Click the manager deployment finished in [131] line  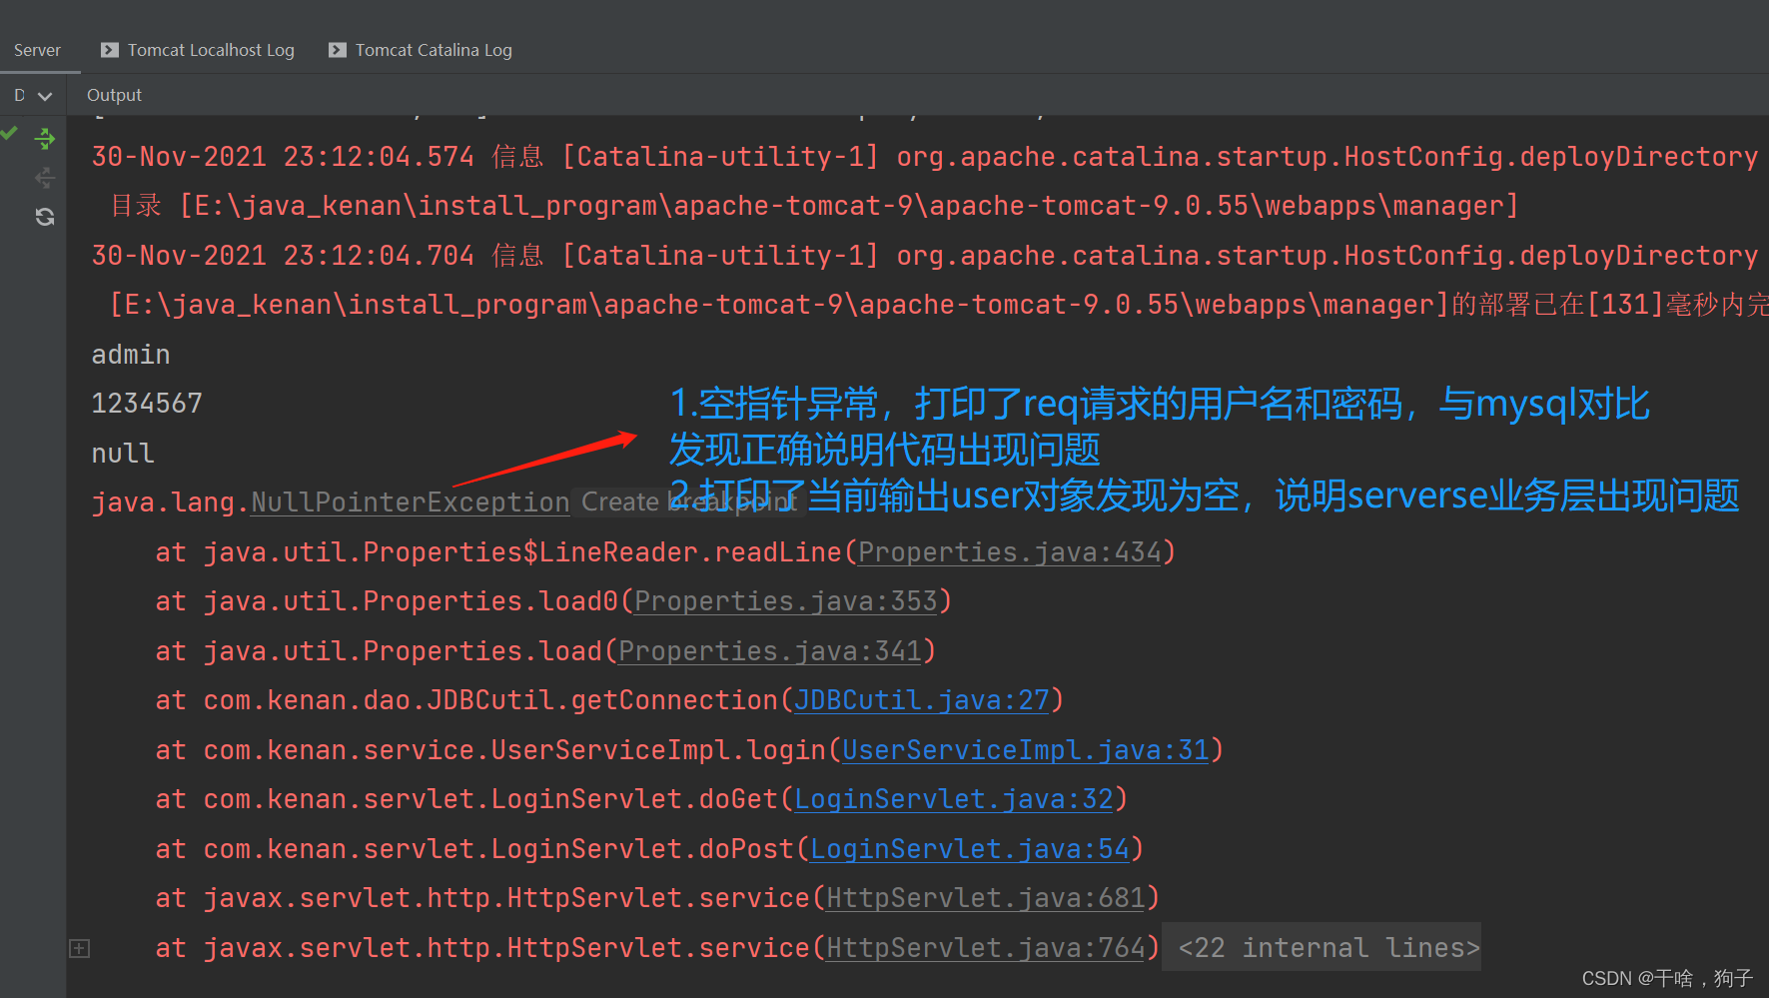(x=939, y=304)
